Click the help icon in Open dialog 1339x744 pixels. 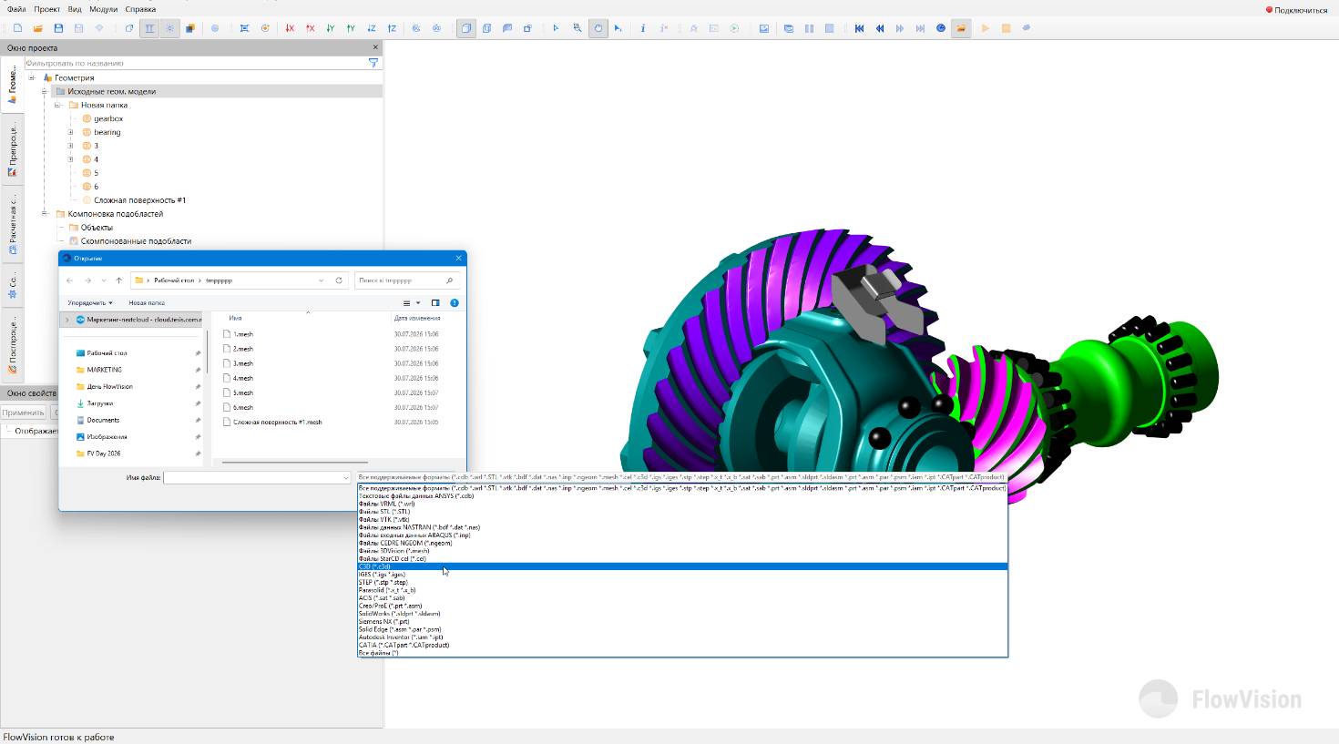coord(455,303)
